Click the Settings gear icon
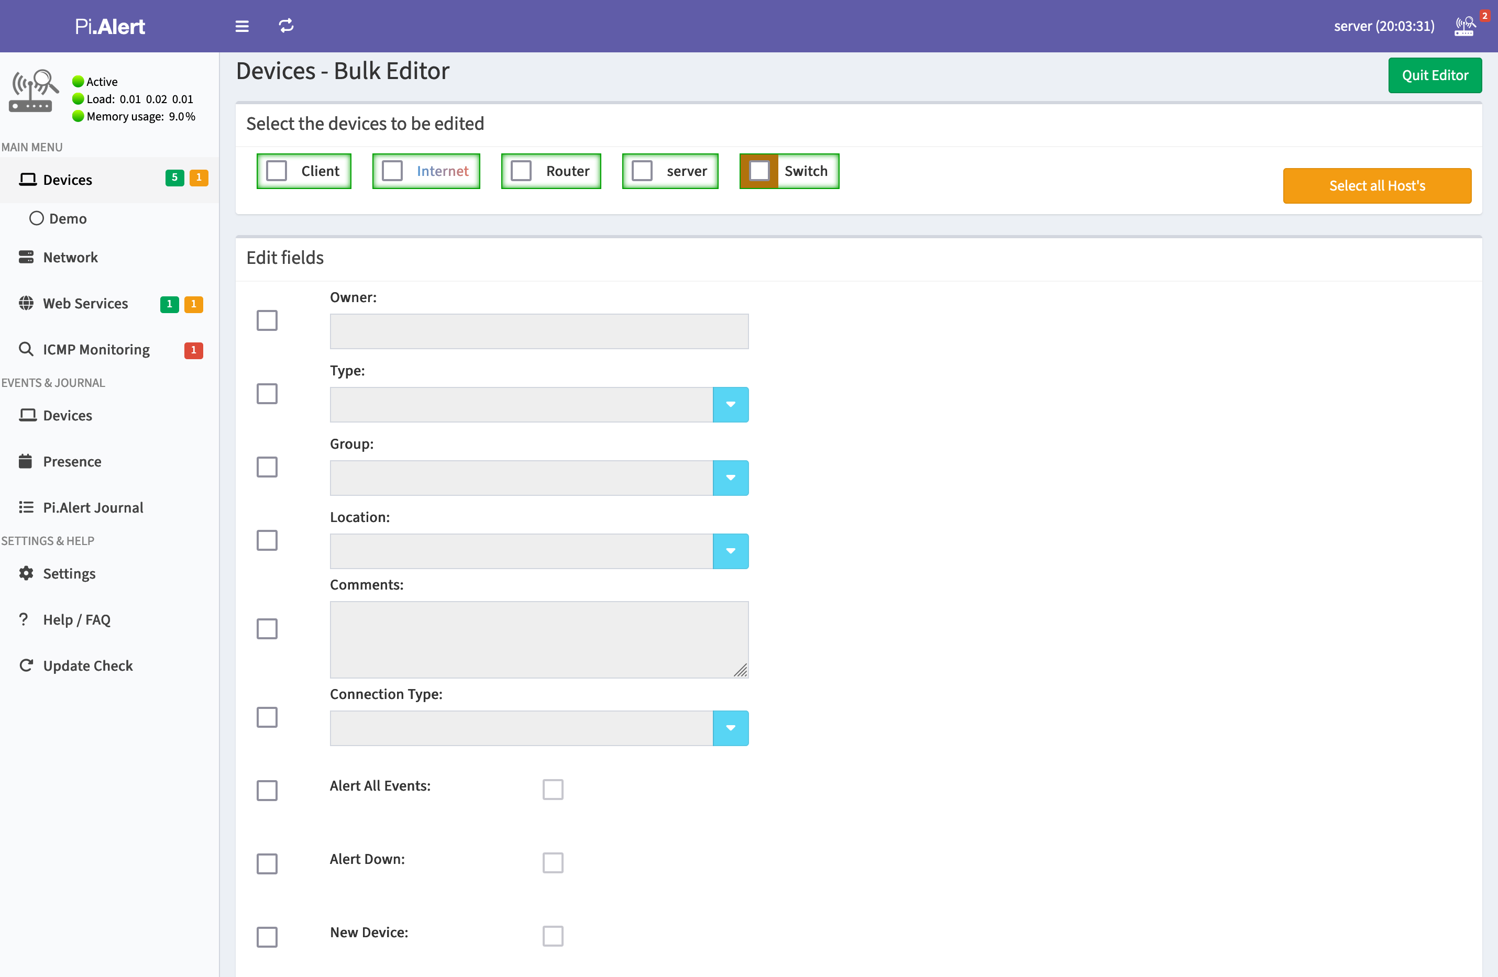This screenshot has width=1498, height=977. click(x=26, y=573)
